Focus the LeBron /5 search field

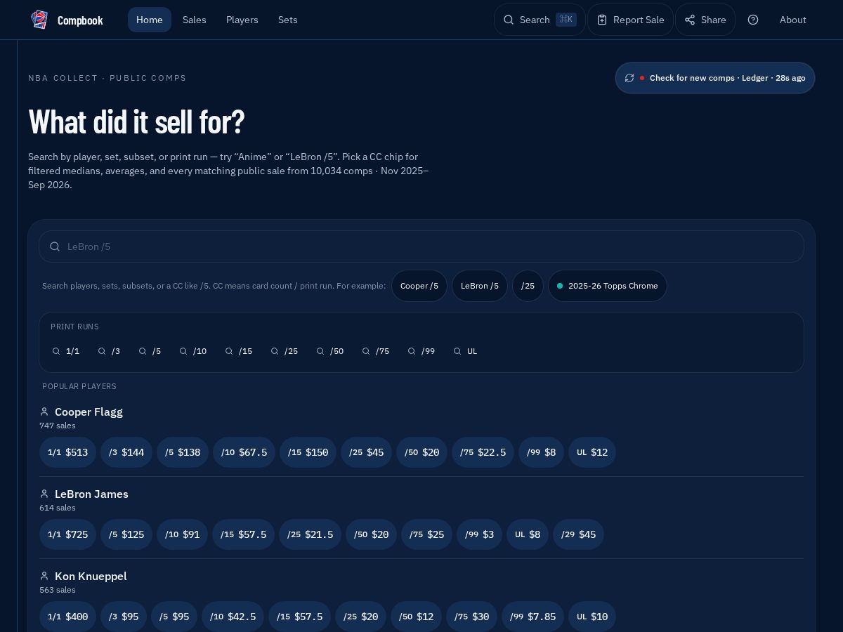click(421, 246)
